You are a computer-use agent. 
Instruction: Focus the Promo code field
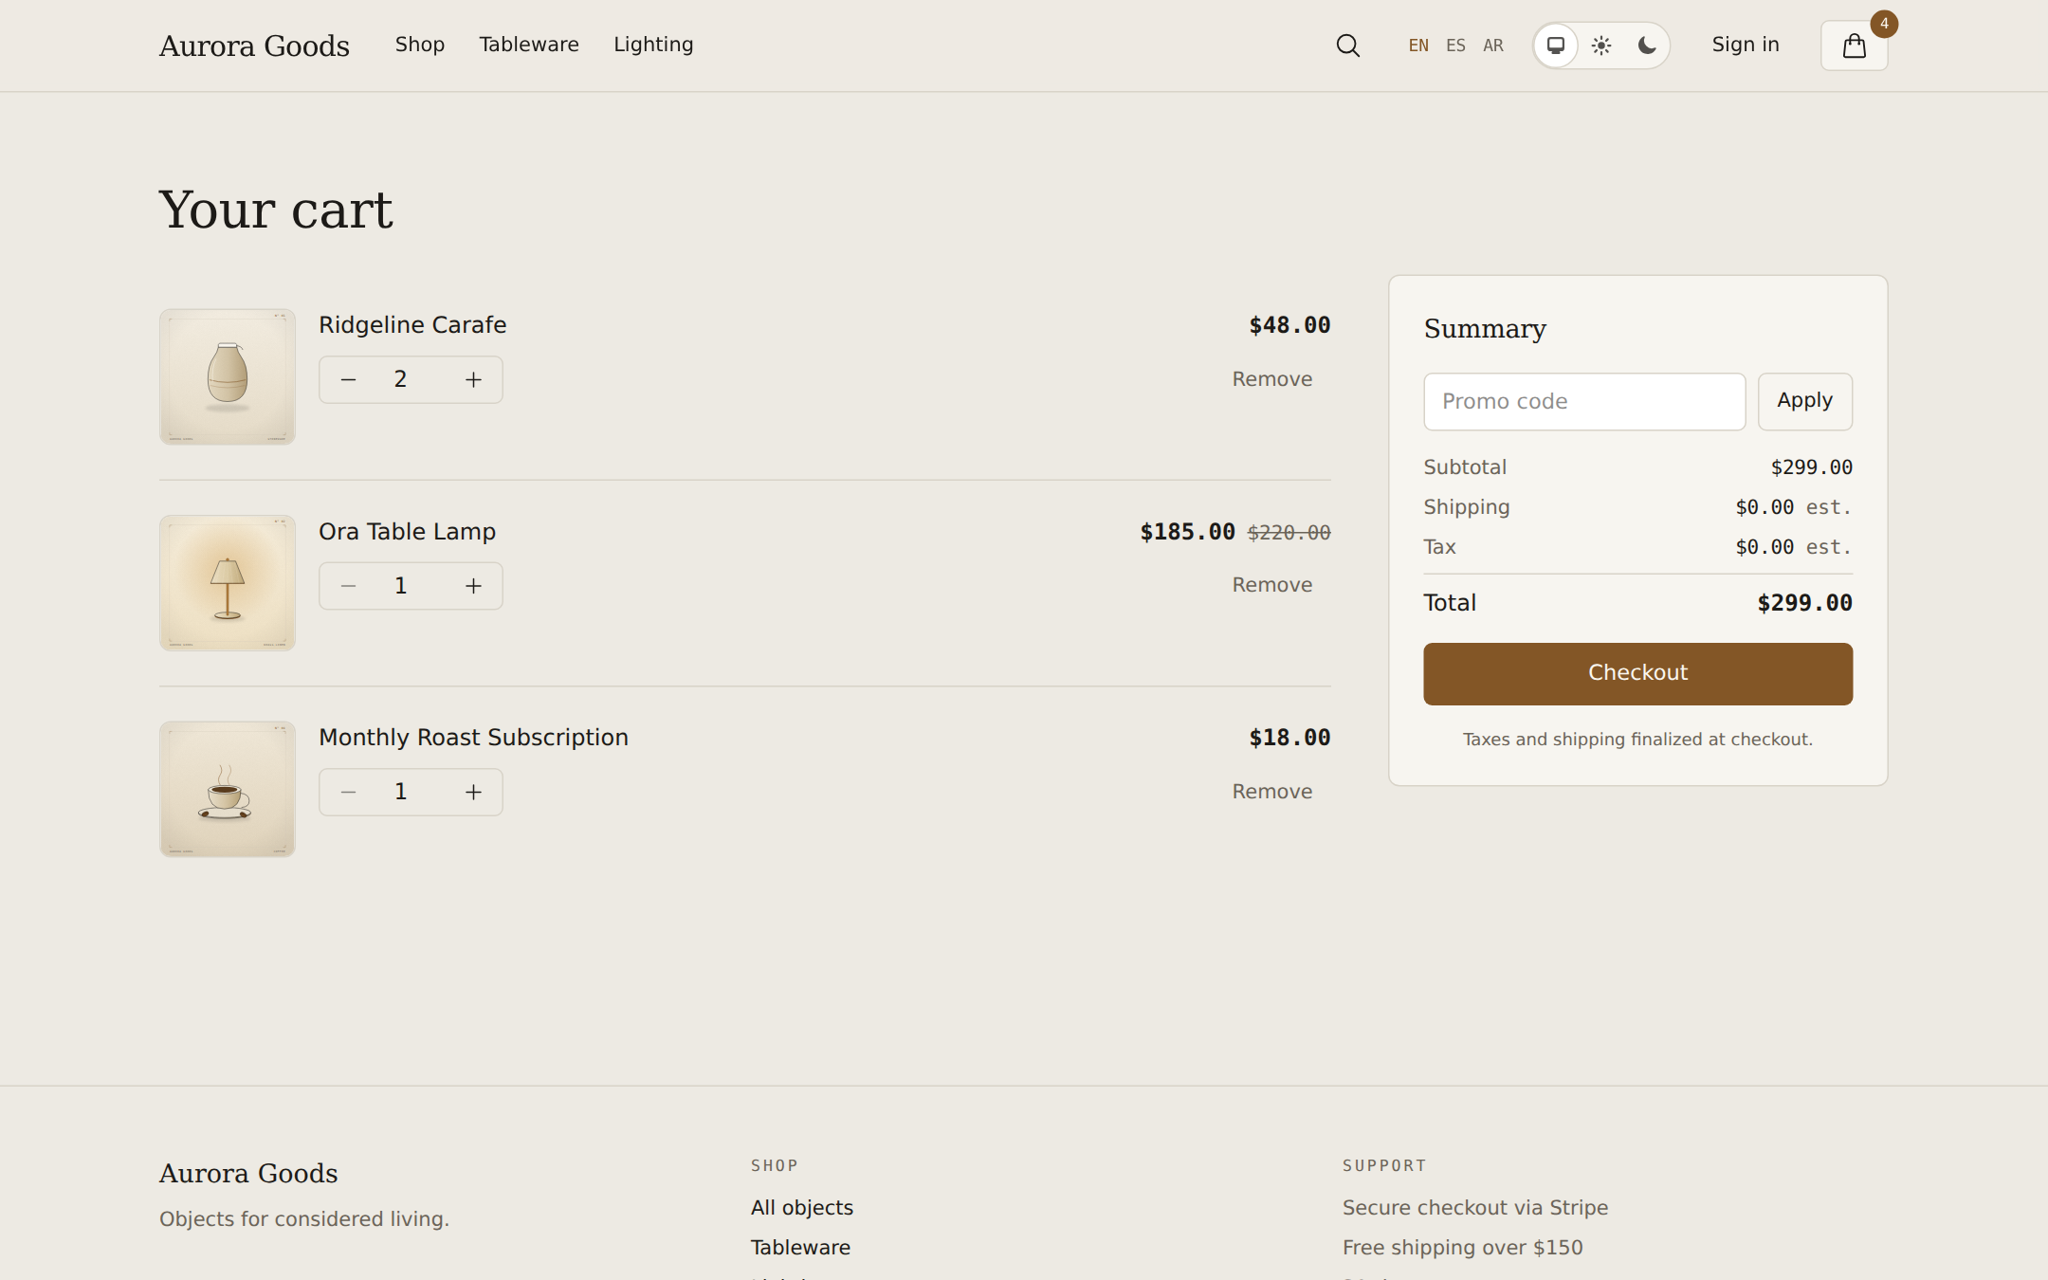click(x=1584, y=401)
